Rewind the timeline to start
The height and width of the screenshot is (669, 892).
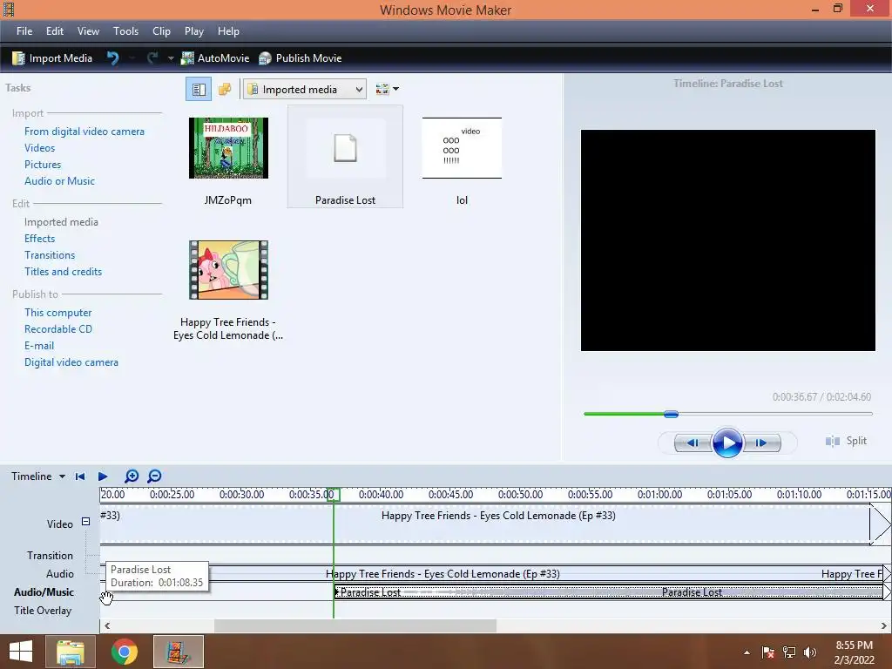[80, 476]
